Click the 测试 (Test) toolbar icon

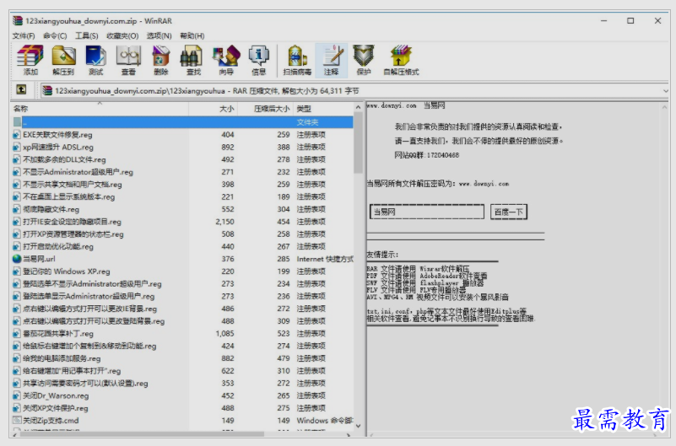click(95, 60)
